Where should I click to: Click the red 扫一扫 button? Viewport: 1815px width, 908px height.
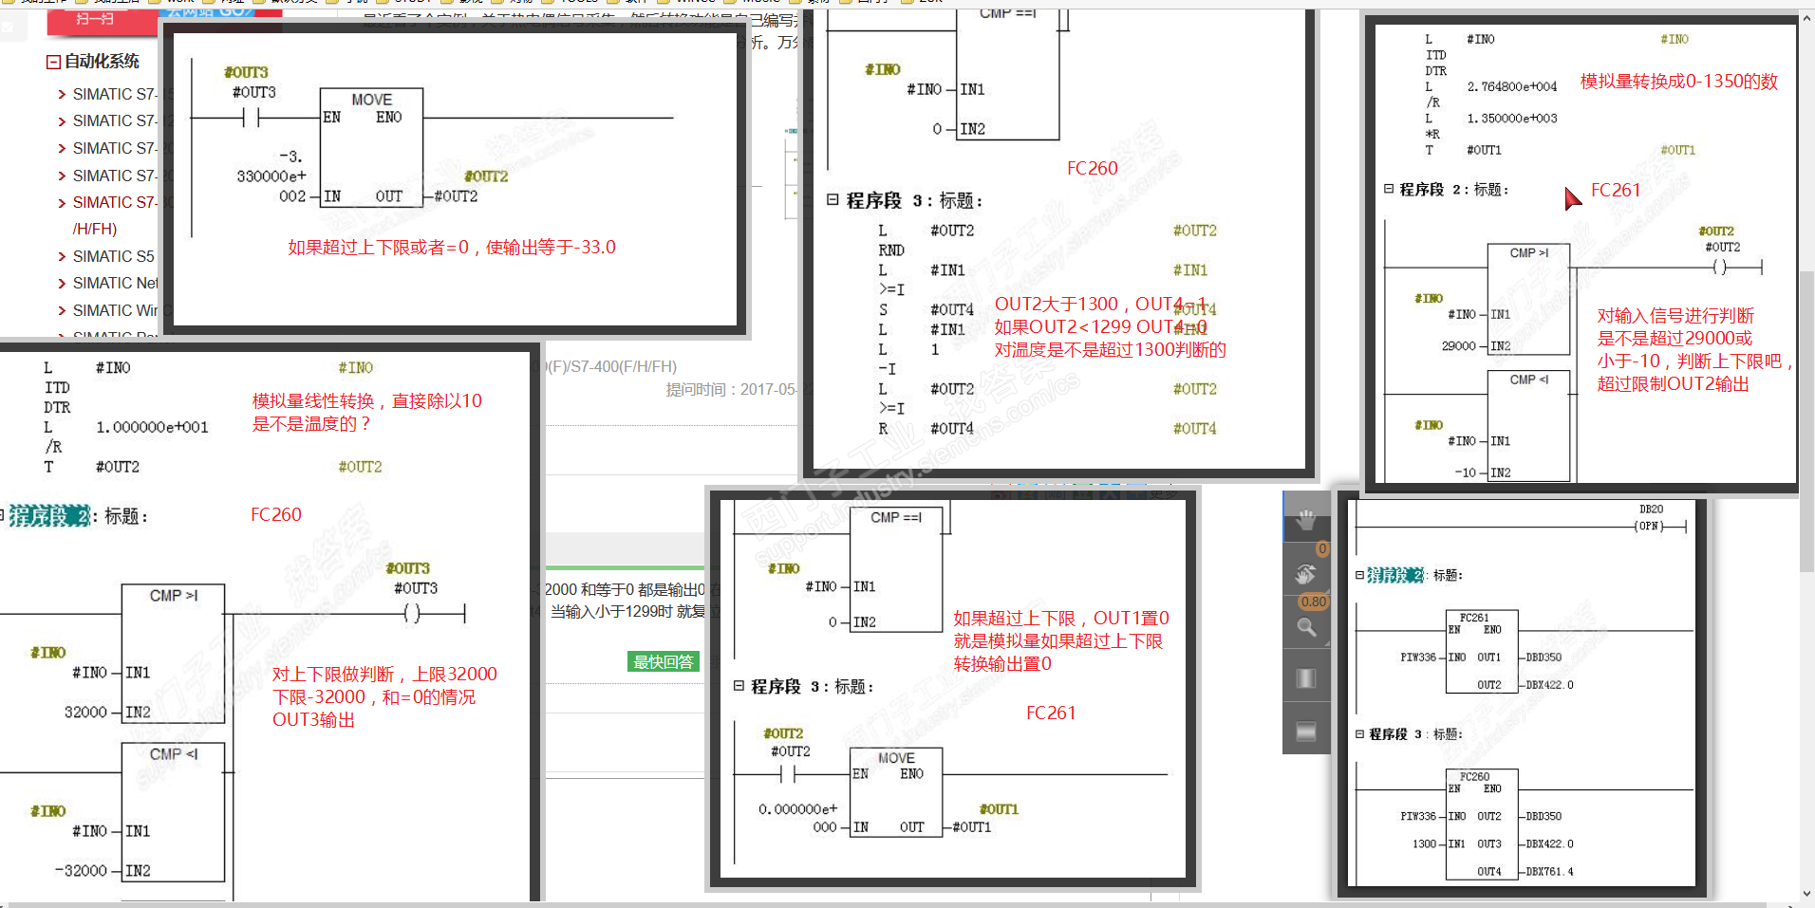click(x=95, y=20)
